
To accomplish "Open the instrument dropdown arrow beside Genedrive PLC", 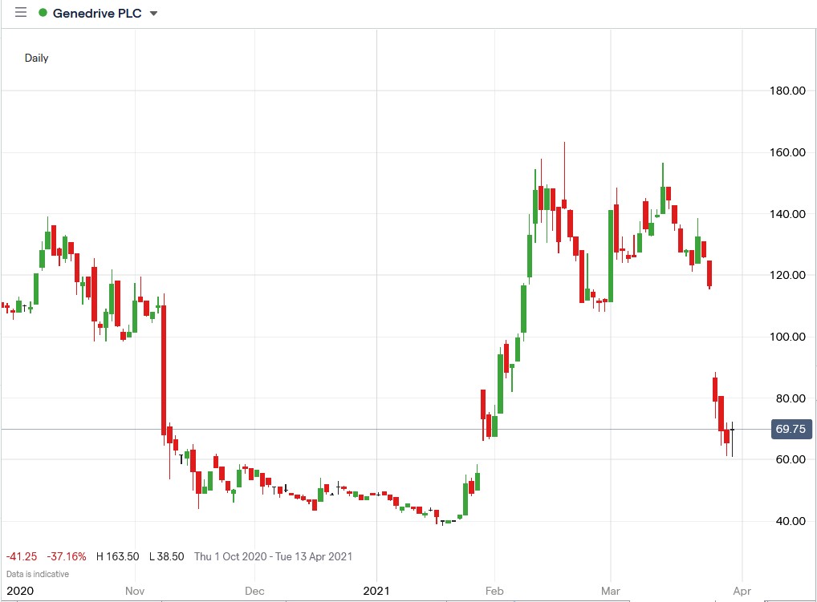I will coord(155,14).
